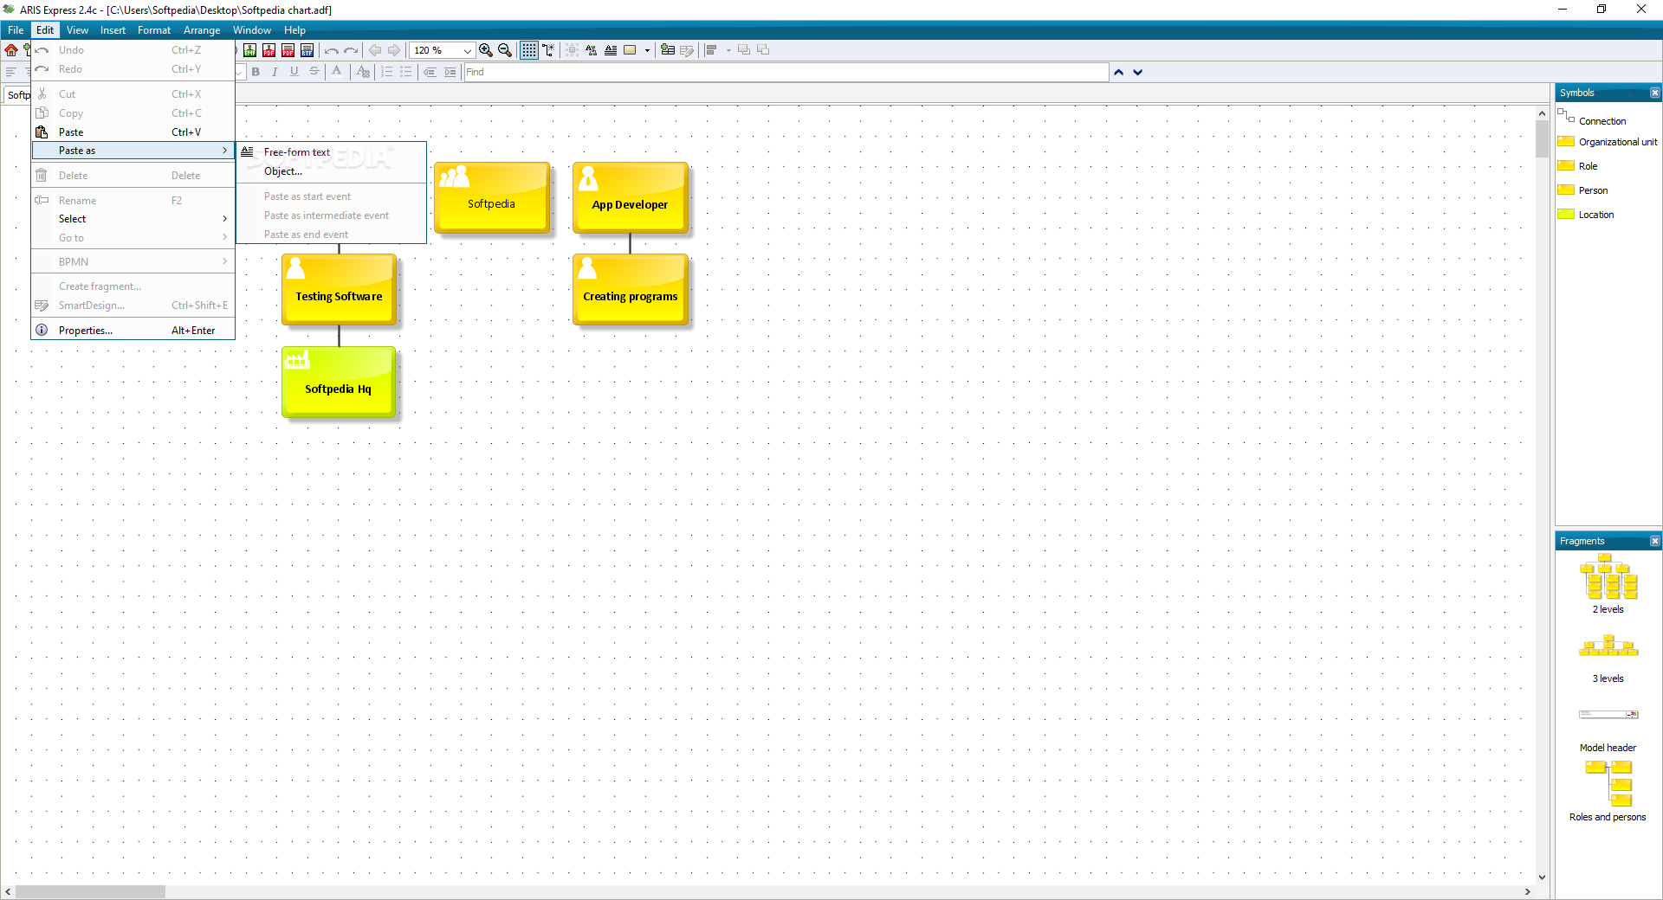Export report as RTF file
Image resolution: width=1663 pixels, height=900 pixels.
click(307, 50)
